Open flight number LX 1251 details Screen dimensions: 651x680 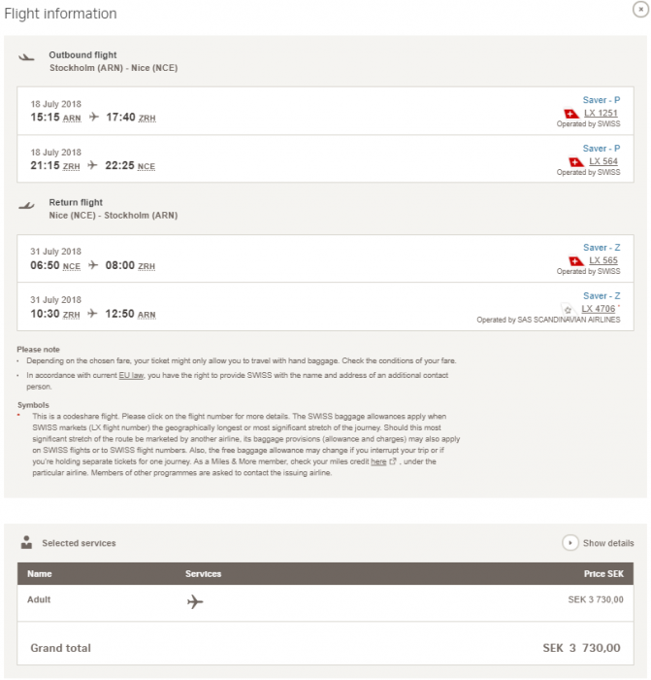point(602,114)
